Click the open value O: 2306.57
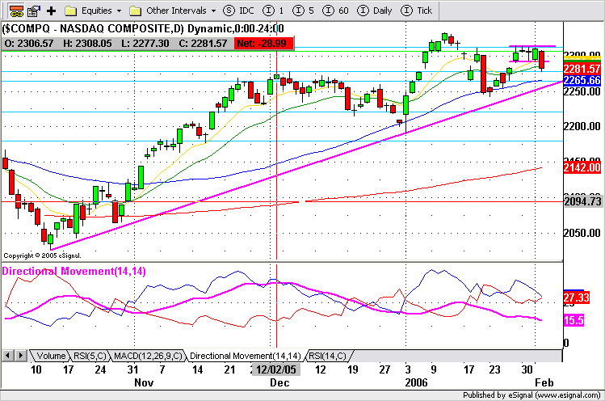 pyautogui.click(x=29, y=44)
